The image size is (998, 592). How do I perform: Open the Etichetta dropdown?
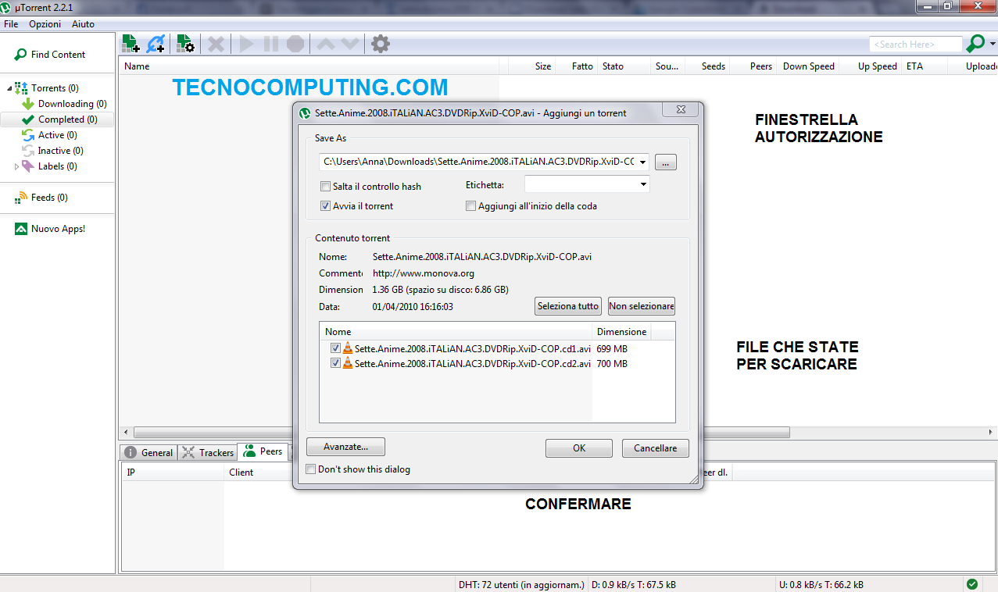[643, 184]
